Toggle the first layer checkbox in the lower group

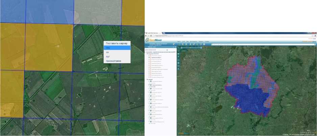click(148, 82)
